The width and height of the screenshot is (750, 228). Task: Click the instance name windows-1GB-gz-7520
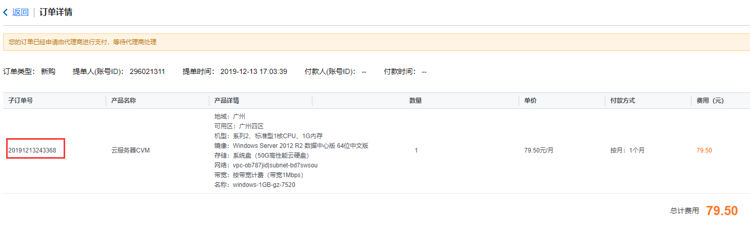pos(264,185)
